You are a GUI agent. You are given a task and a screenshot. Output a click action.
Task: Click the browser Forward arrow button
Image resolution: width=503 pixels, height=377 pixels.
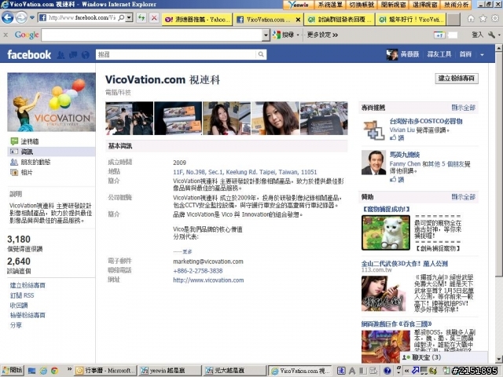pos(21,17)
